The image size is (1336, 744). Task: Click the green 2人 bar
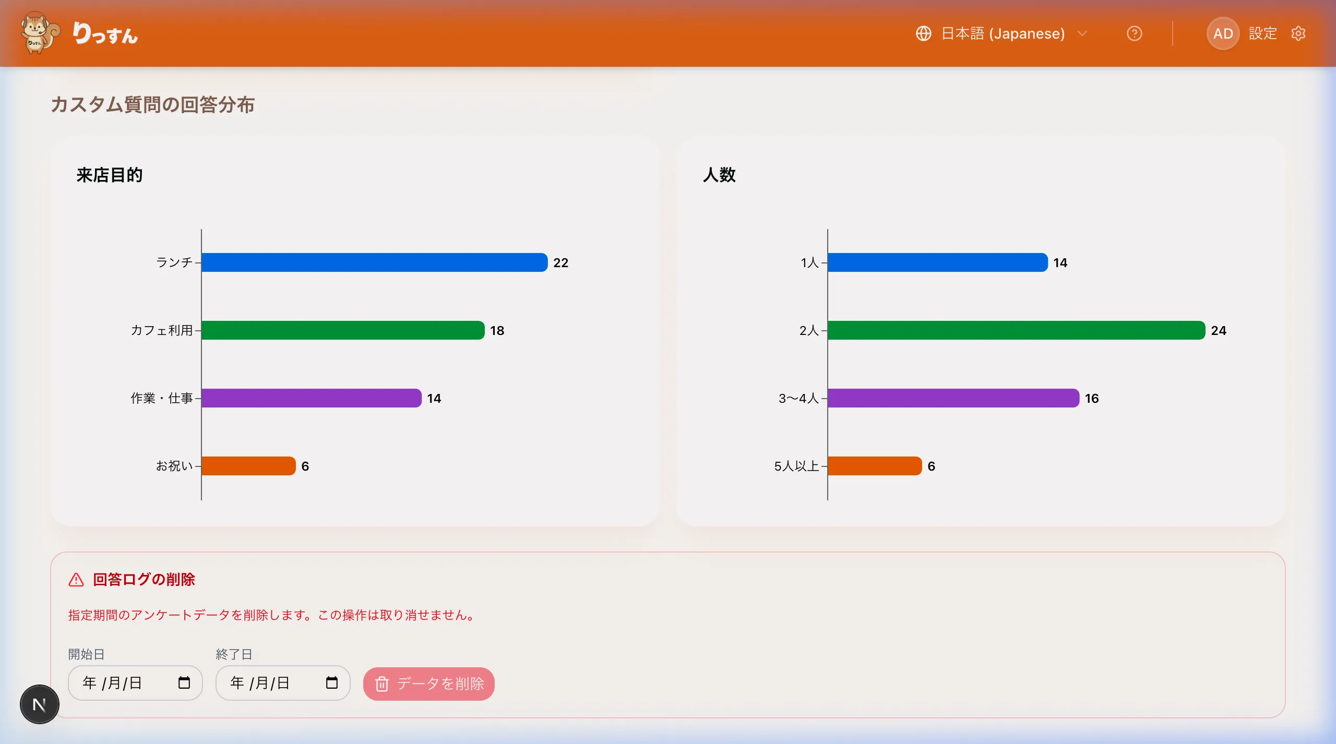pyautogui.click(x=1017, y=330)
